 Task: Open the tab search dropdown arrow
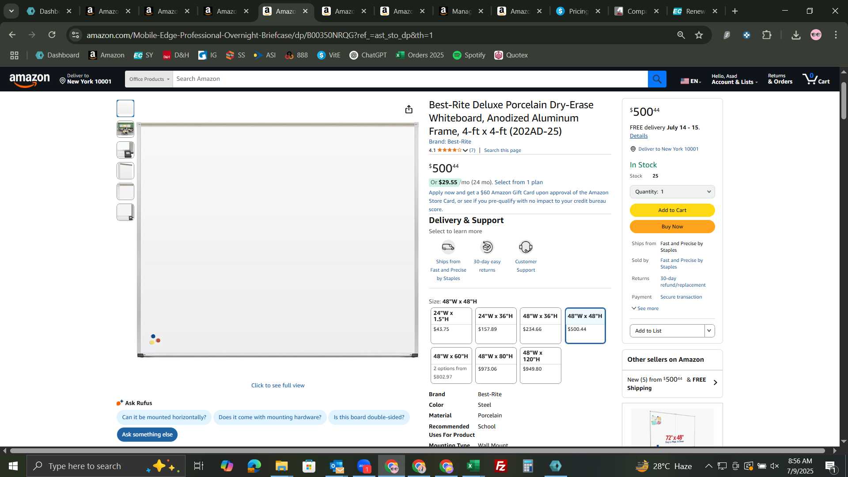pyautogui.click(x=11, y=11)
